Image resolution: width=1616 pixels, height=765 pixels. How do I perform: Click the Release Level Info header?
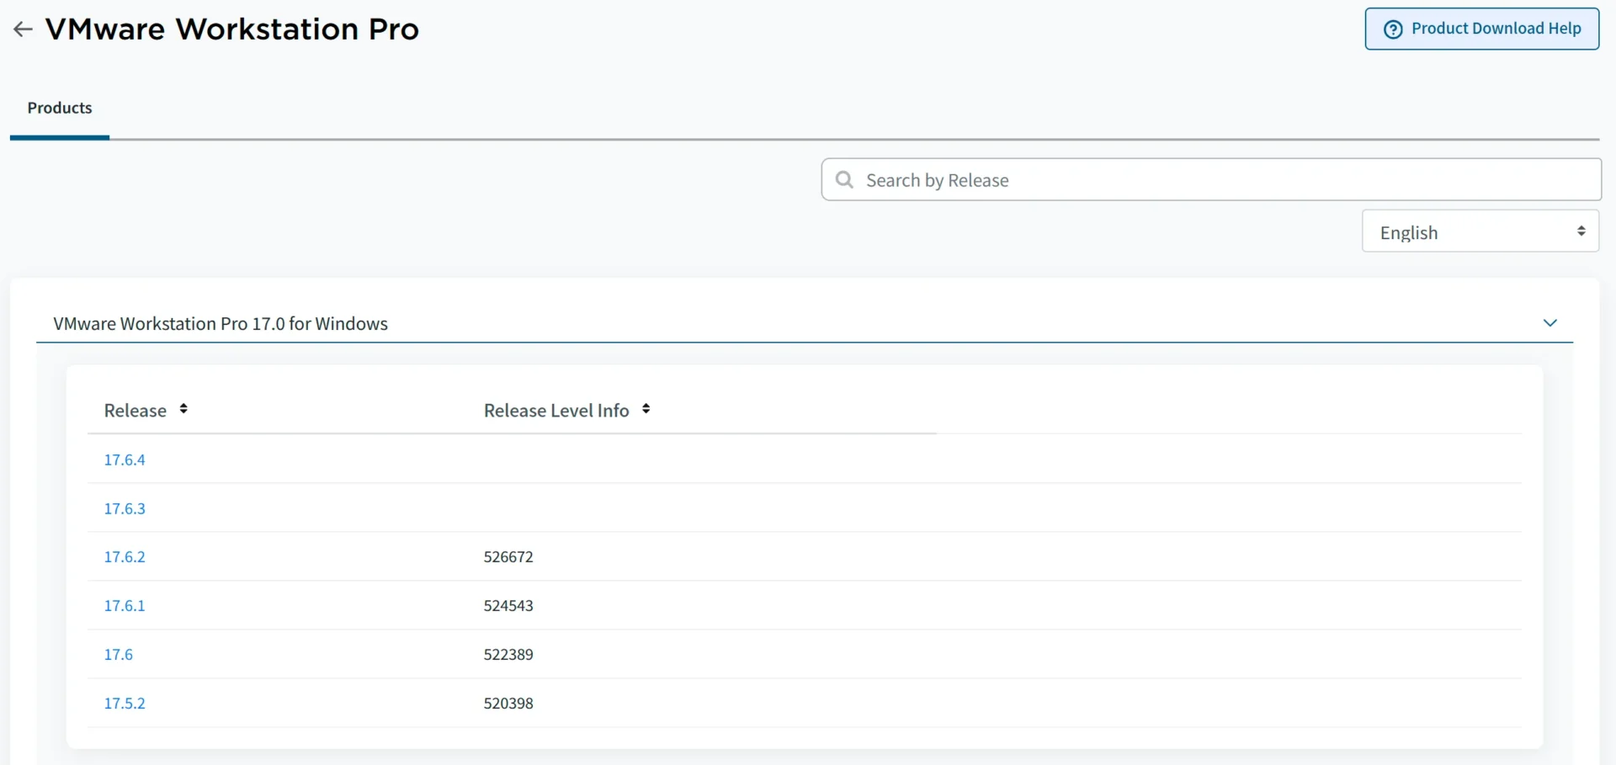coord(556,410)
